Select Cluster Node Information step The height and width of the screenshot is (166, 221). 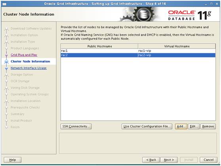[x=30, y=62]
